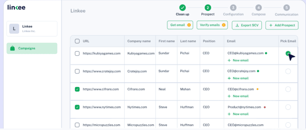306x130 pixels.
Task: Click the Pick Email column header
Action: pyautogui.click(x=288, y=41)
